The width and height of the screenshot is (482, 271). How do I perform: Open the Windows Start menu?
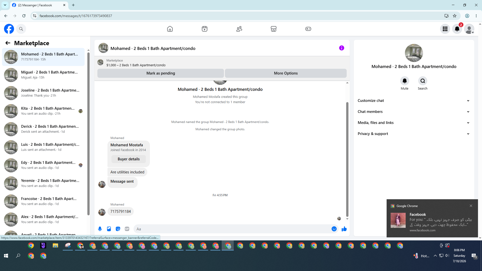[6, 256]
